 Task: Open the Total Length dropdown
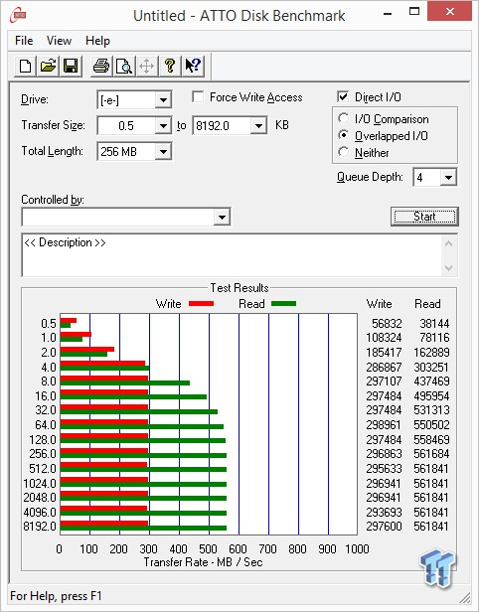[x=163, y=151]
